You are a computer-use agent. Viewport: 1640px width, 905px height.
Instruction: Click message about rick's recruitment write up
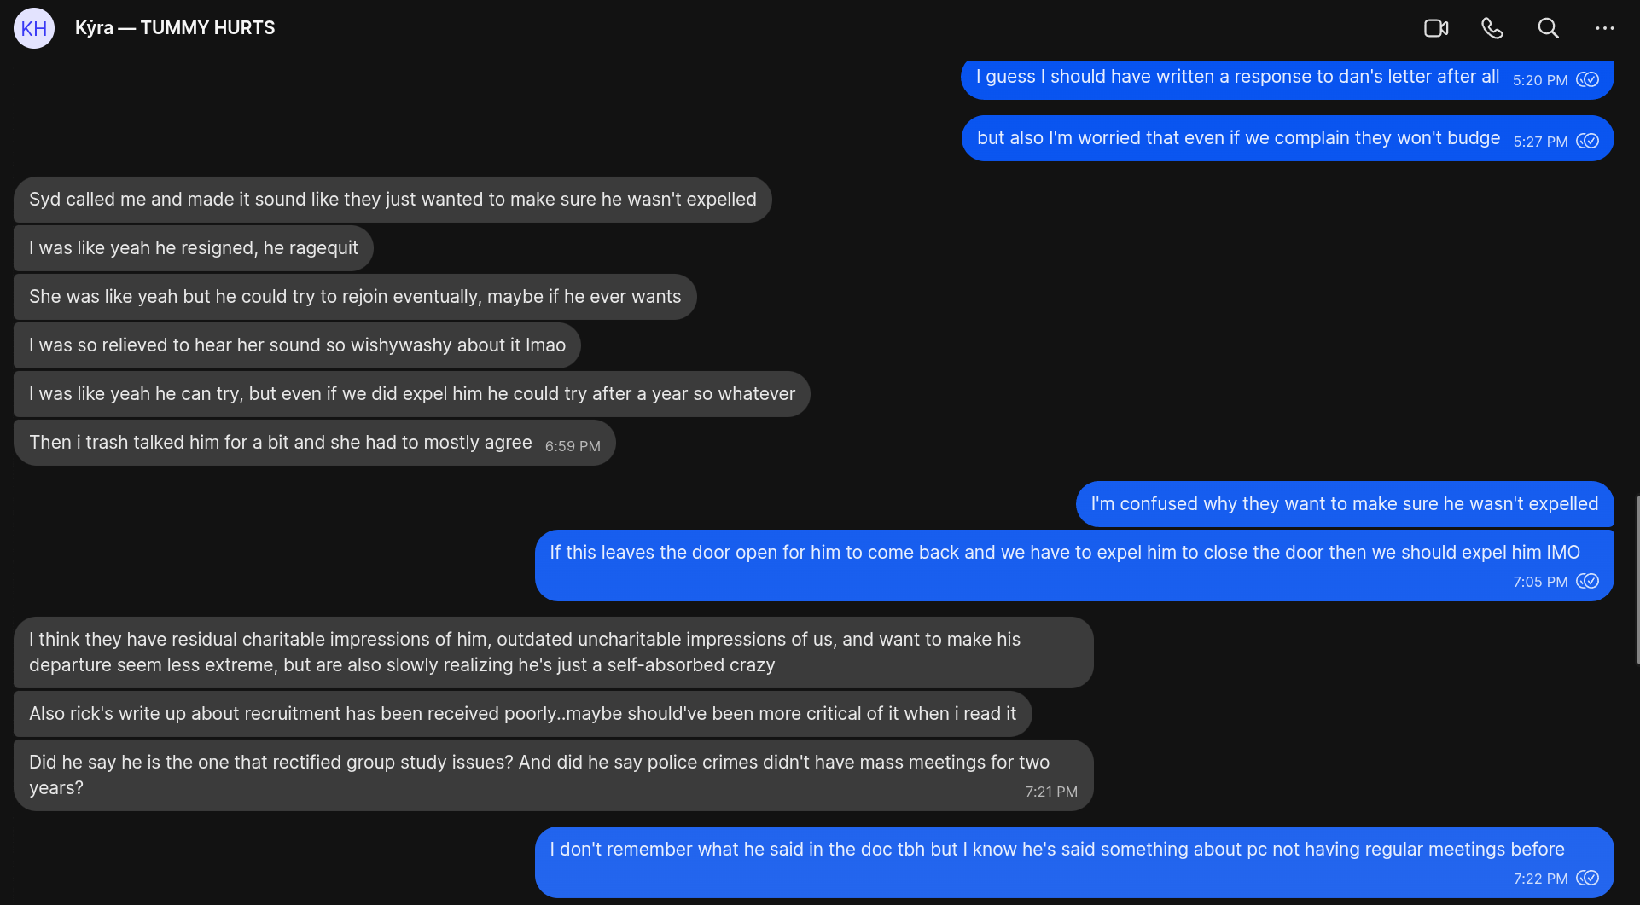pos(522,714)
